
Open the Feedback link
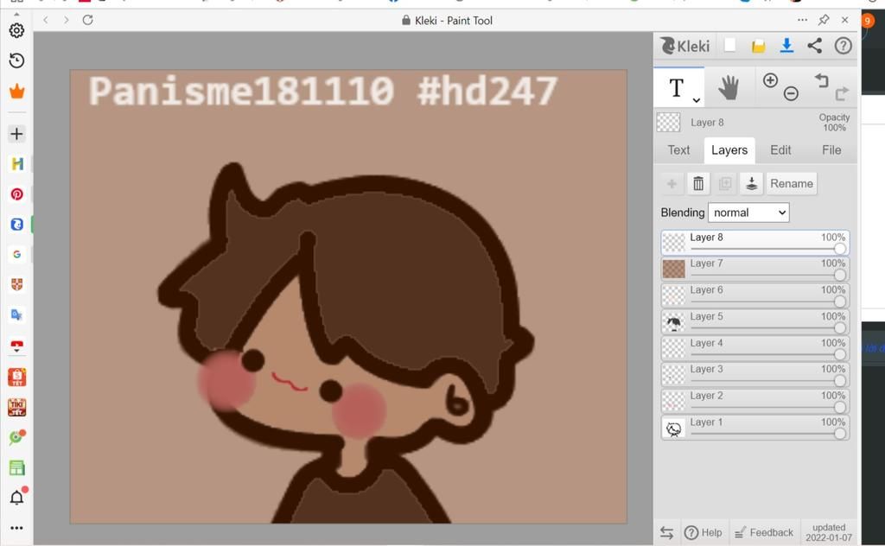coord(764,532)
